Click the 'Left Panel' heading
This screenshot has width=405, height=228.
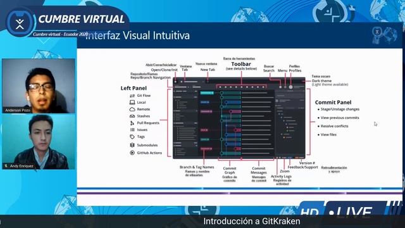click(x=134, y=88)
